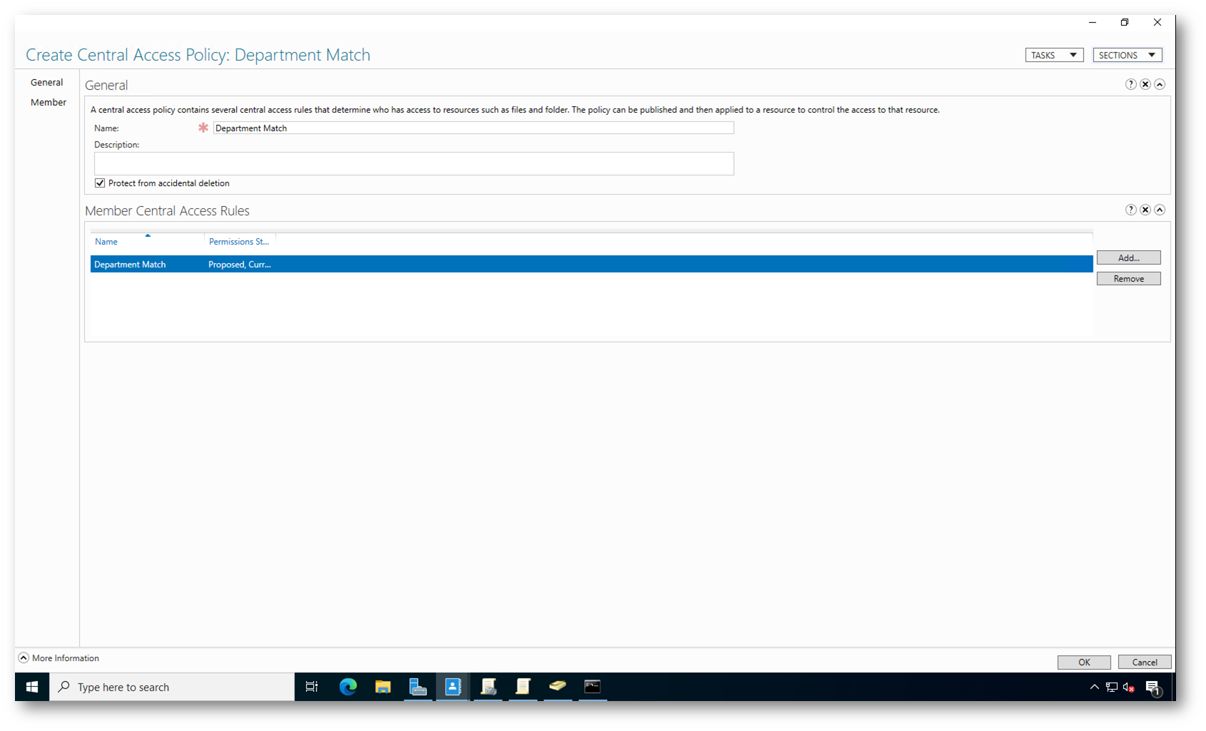Launch Microsoft Edge from the taskbar
Image resolution: width=1206 pixels, height=731 pixels.
tap(348, 687)
